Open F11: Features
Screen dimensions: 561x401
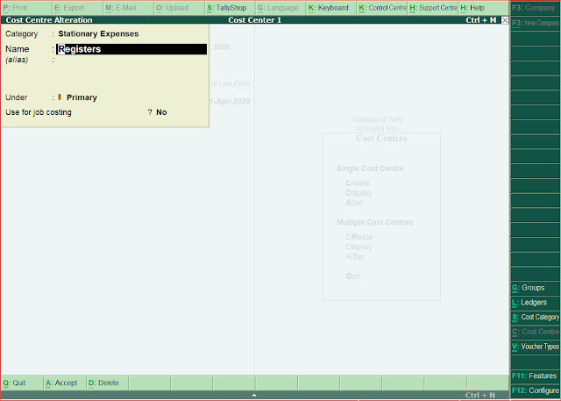pos(536,376)
